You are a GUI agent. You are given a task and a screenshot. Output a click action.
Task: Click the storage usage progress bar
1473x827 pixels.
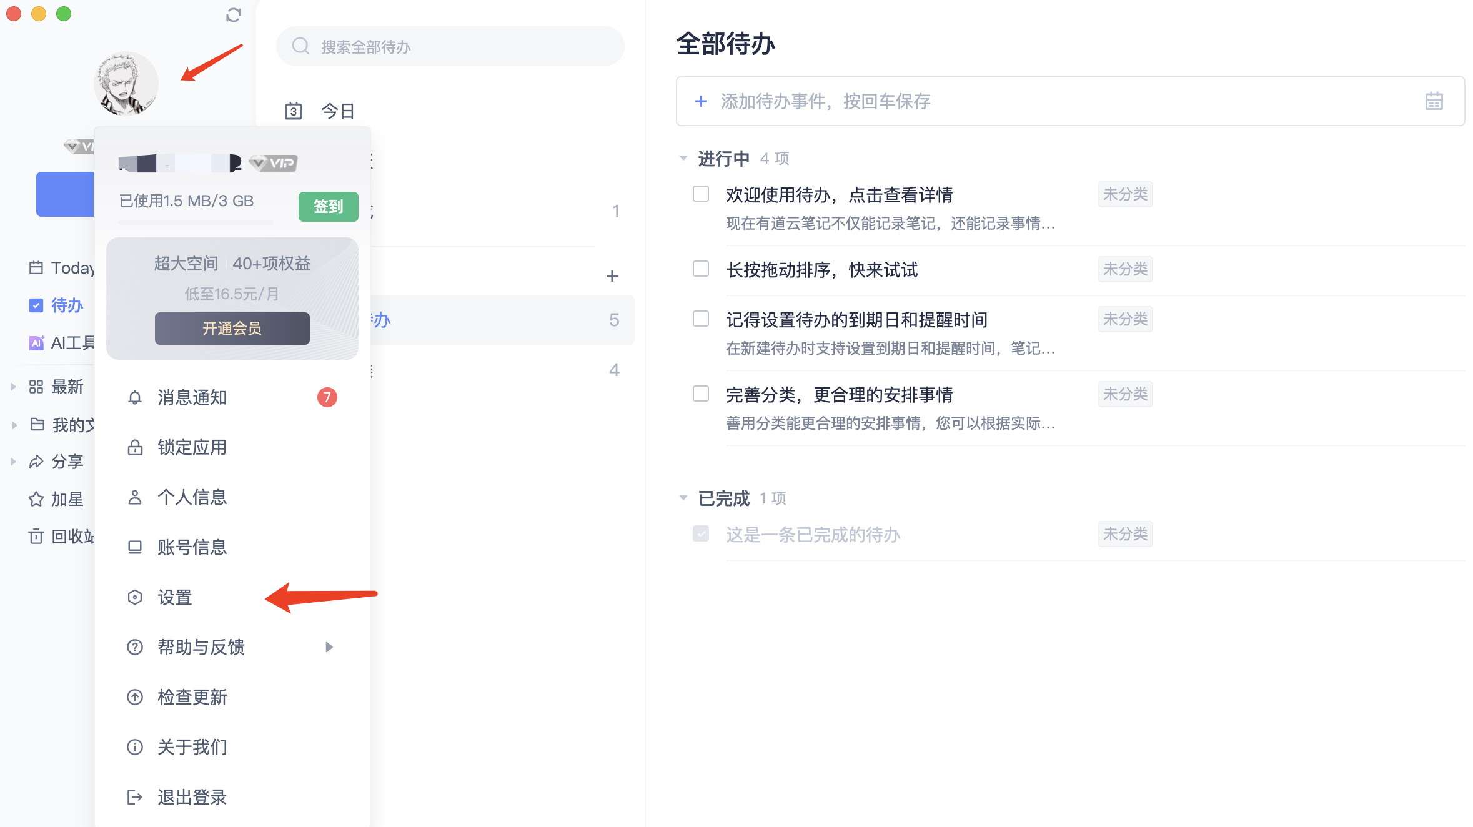[196, 222]
